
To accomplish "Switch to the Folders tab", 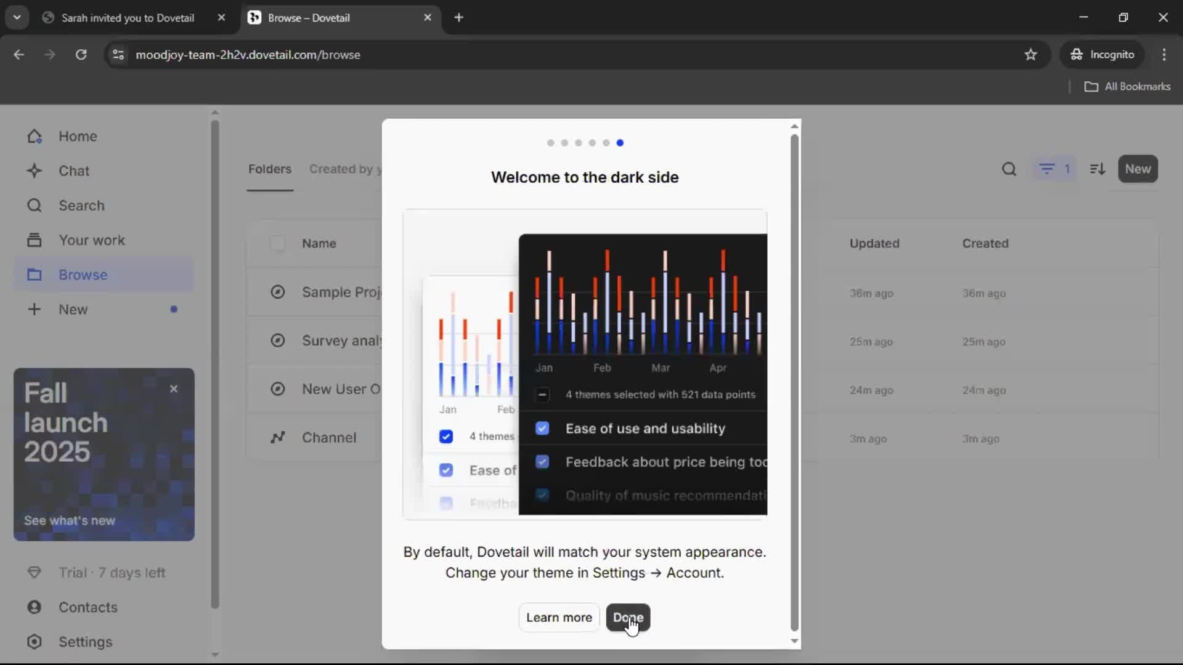I will [x=270, y=169].
